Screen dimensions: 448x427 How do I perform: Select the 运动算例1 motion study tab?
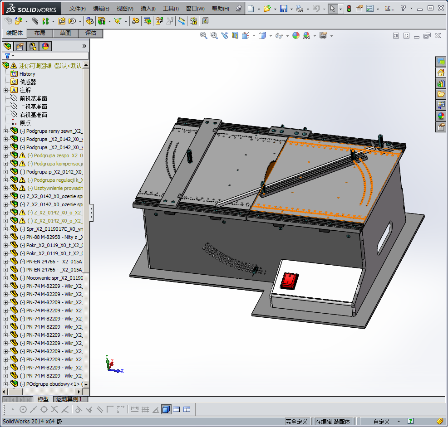coord(68,399)
